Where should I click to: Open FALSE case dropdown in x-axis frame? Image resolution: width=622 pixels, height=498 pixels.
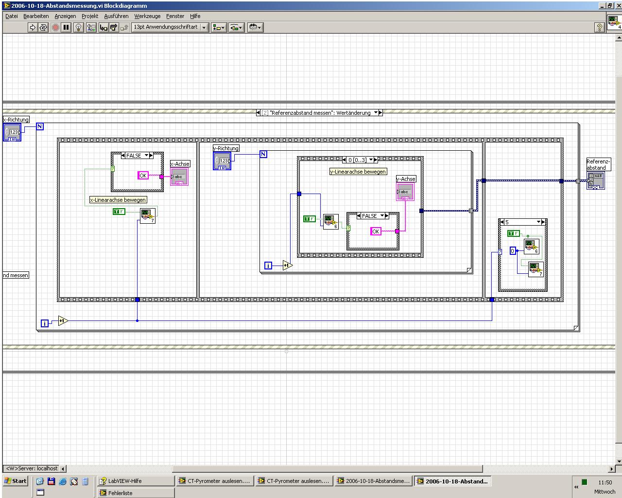coord(146,156)
